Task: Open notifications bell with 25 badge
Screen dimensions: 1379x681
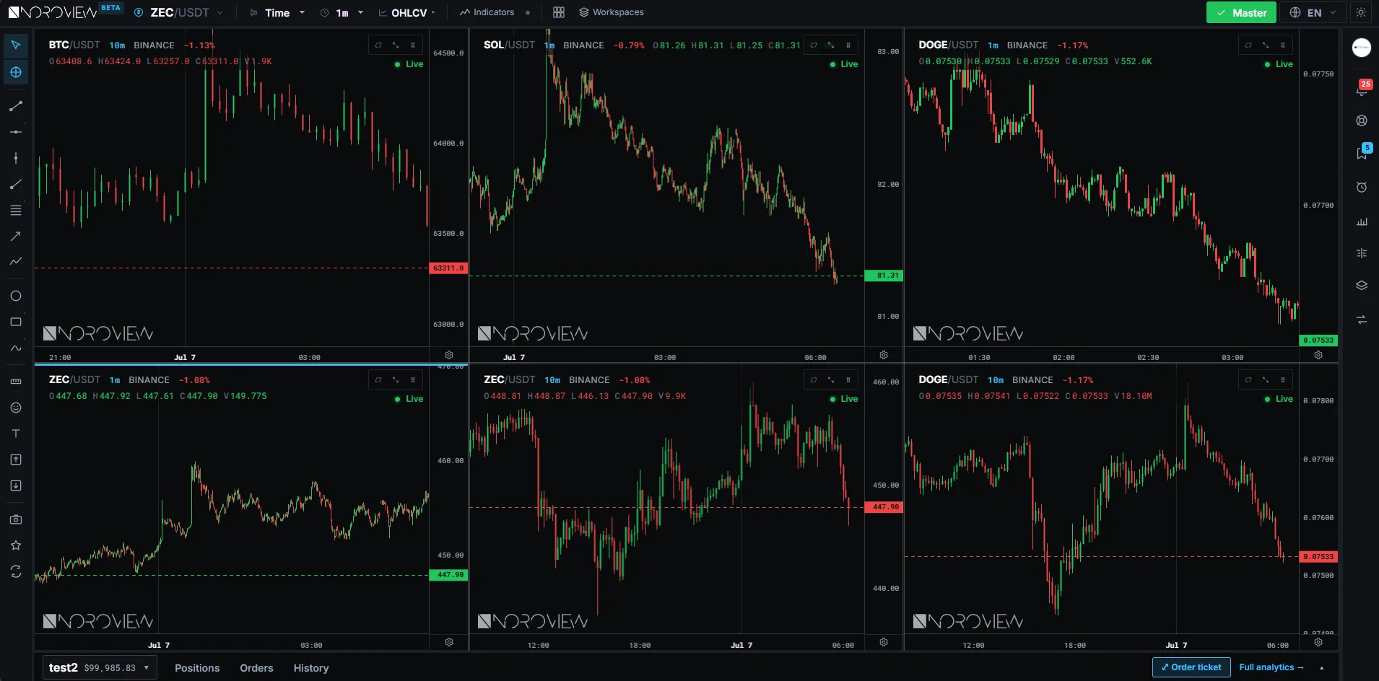Action: pos(1362,89)
